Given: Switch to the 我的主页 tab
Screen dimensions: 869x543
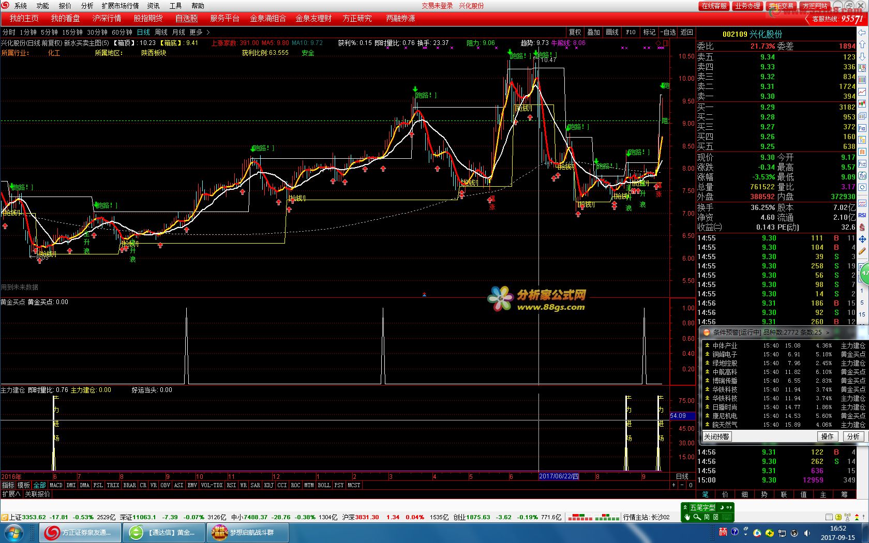Looking at the screenshot, I should (x=24, y=18).
